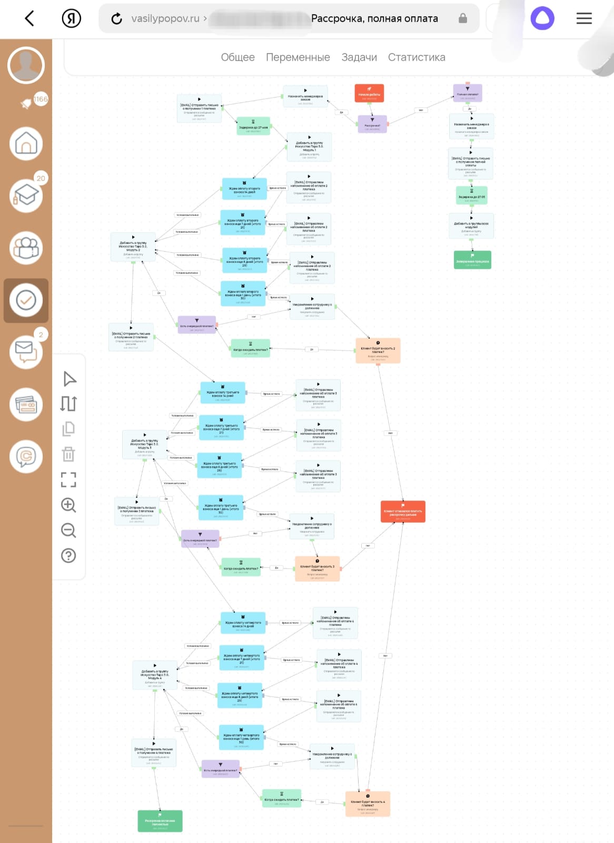Click the auto-arrange layout arrows icon

click(68, 404)
